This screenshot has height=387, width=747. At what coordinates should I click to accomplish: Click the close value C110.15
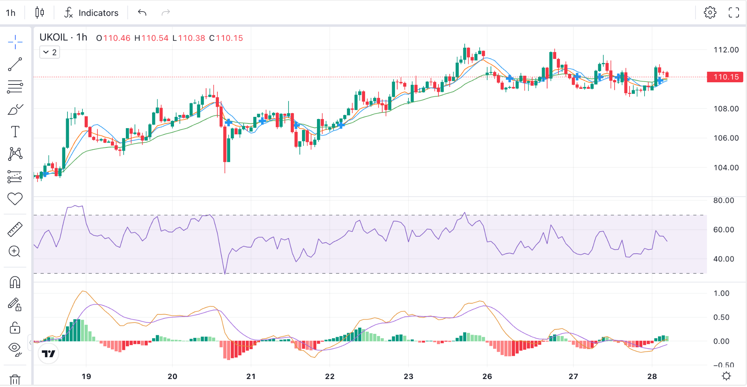pyautogui.click(x=226, y=38)
